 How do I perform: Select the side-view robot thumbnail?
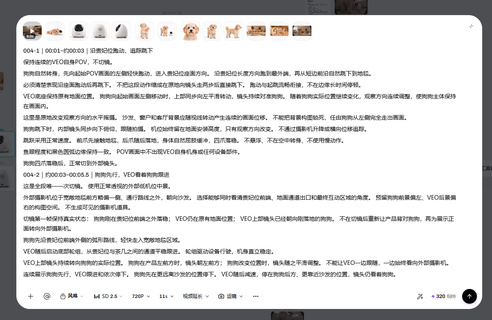click(x=121, y=31)
